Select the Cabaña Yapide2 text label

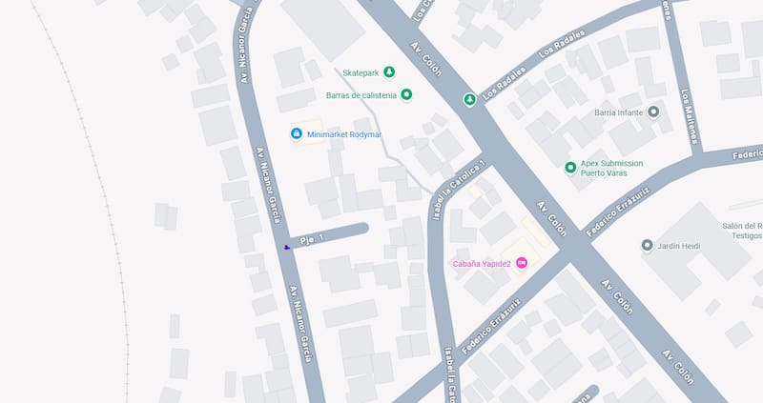click(x=482, y=264)
